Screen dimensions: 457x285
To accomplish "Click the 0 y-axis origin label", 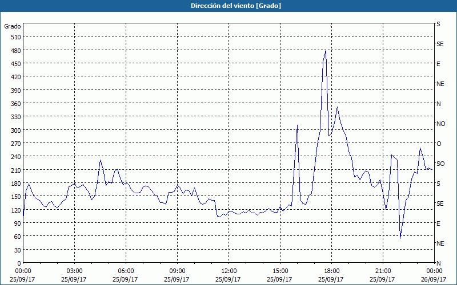I will (19, 263).
